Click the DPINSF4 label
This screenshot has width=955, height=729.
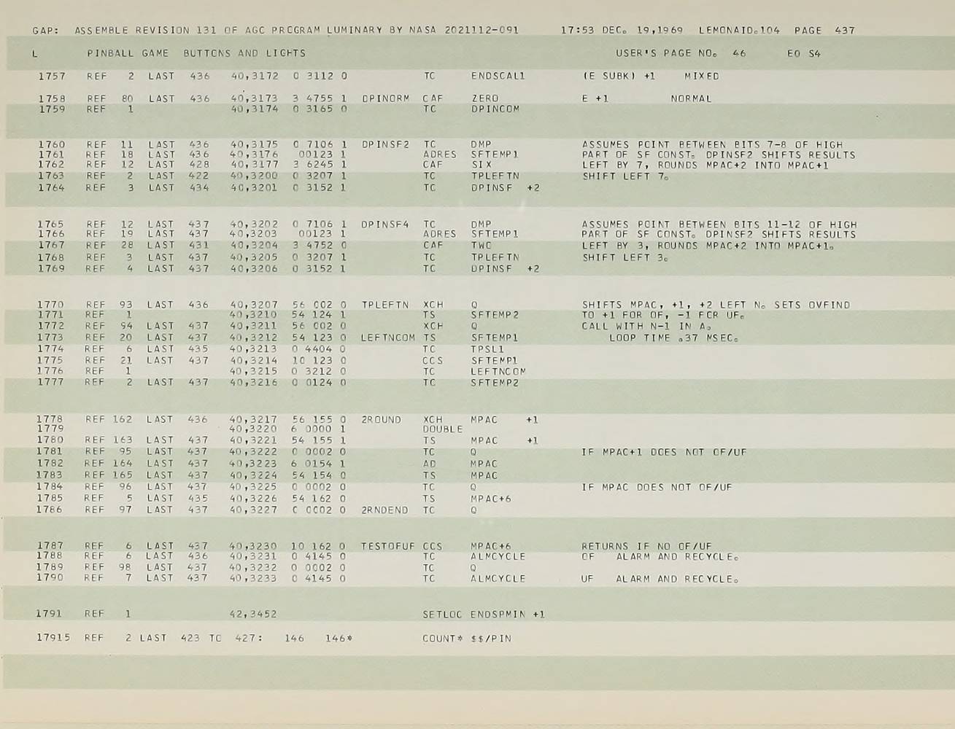click(x=385, y=225)
